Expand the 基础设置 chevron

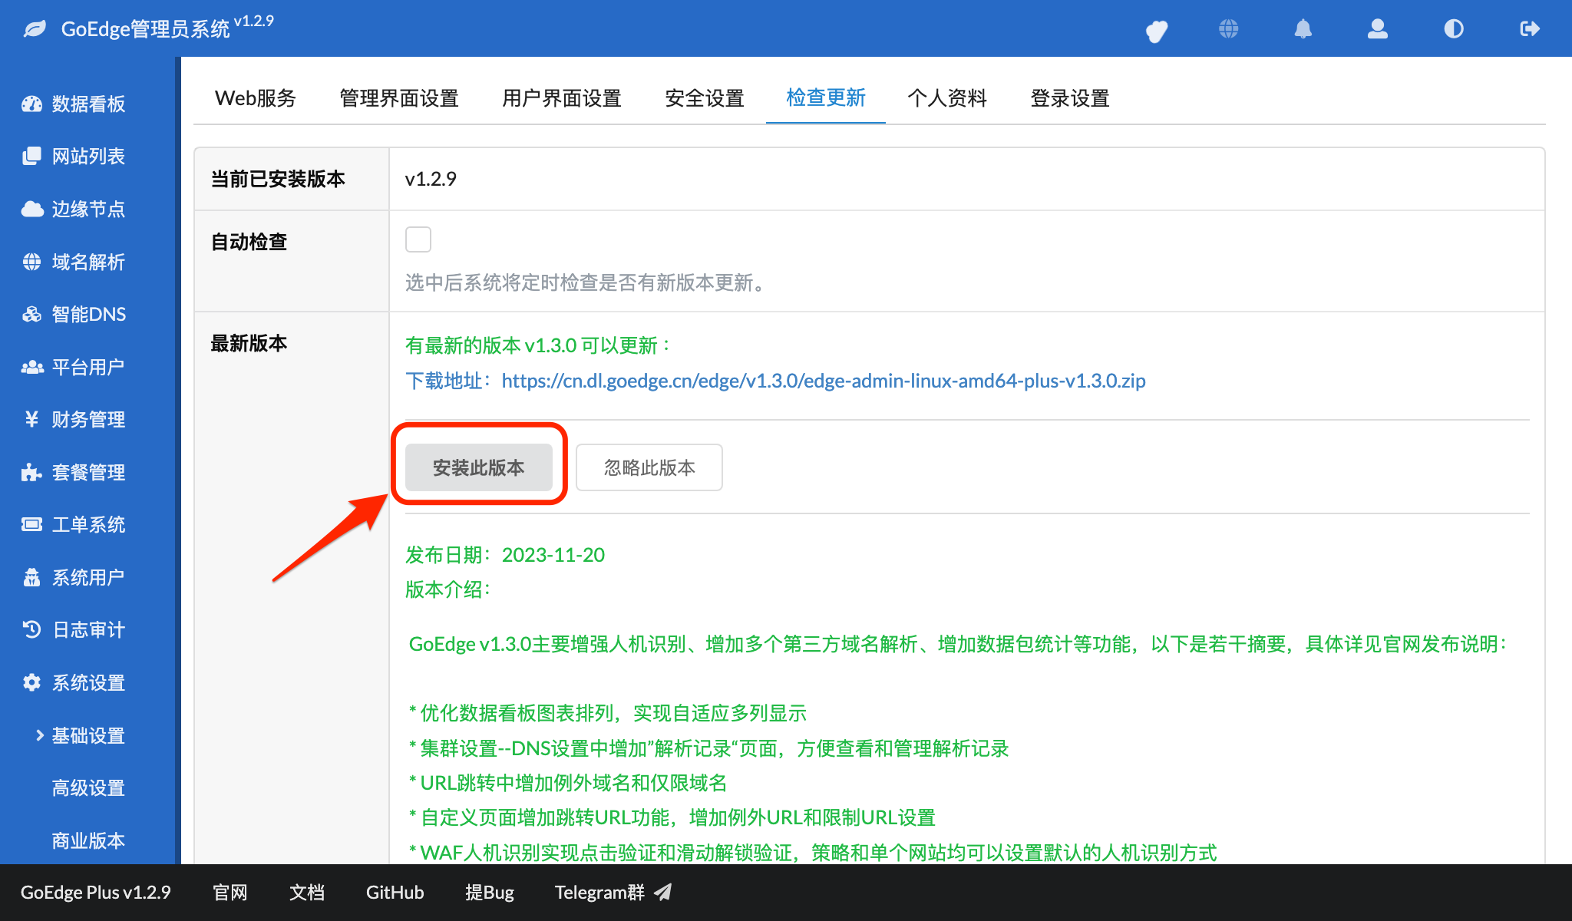click(39, 735)
